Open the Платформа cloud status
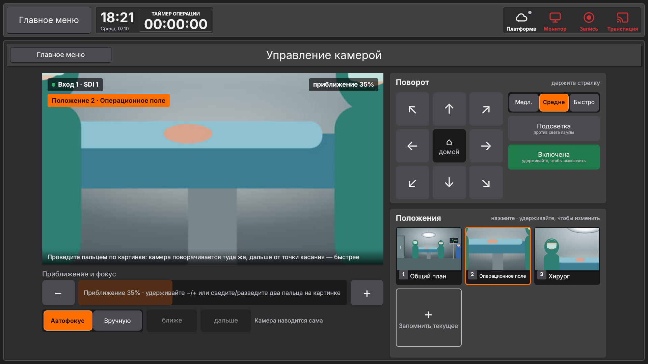 point(521,21)
